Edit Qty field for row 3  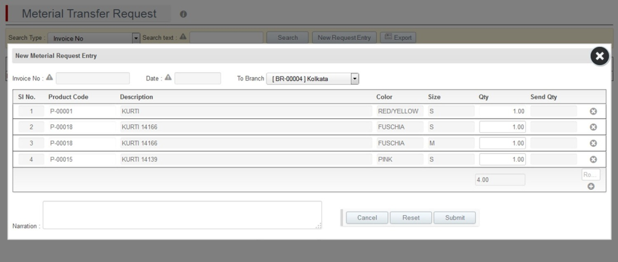pos(503,143)
